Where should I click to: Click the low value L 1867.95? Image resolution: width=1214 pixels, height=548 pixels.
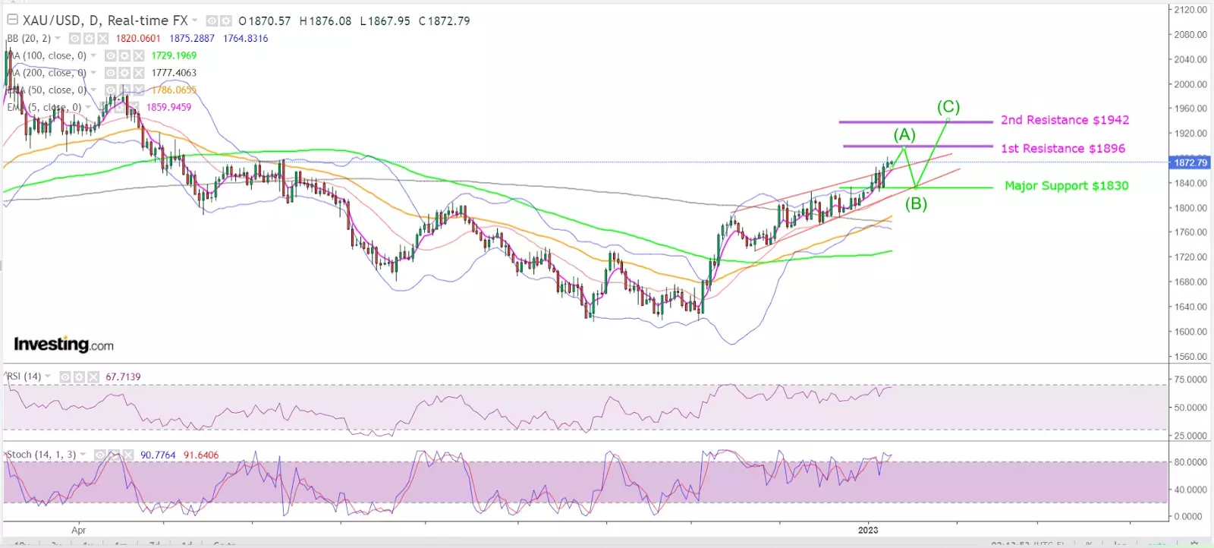385,21
